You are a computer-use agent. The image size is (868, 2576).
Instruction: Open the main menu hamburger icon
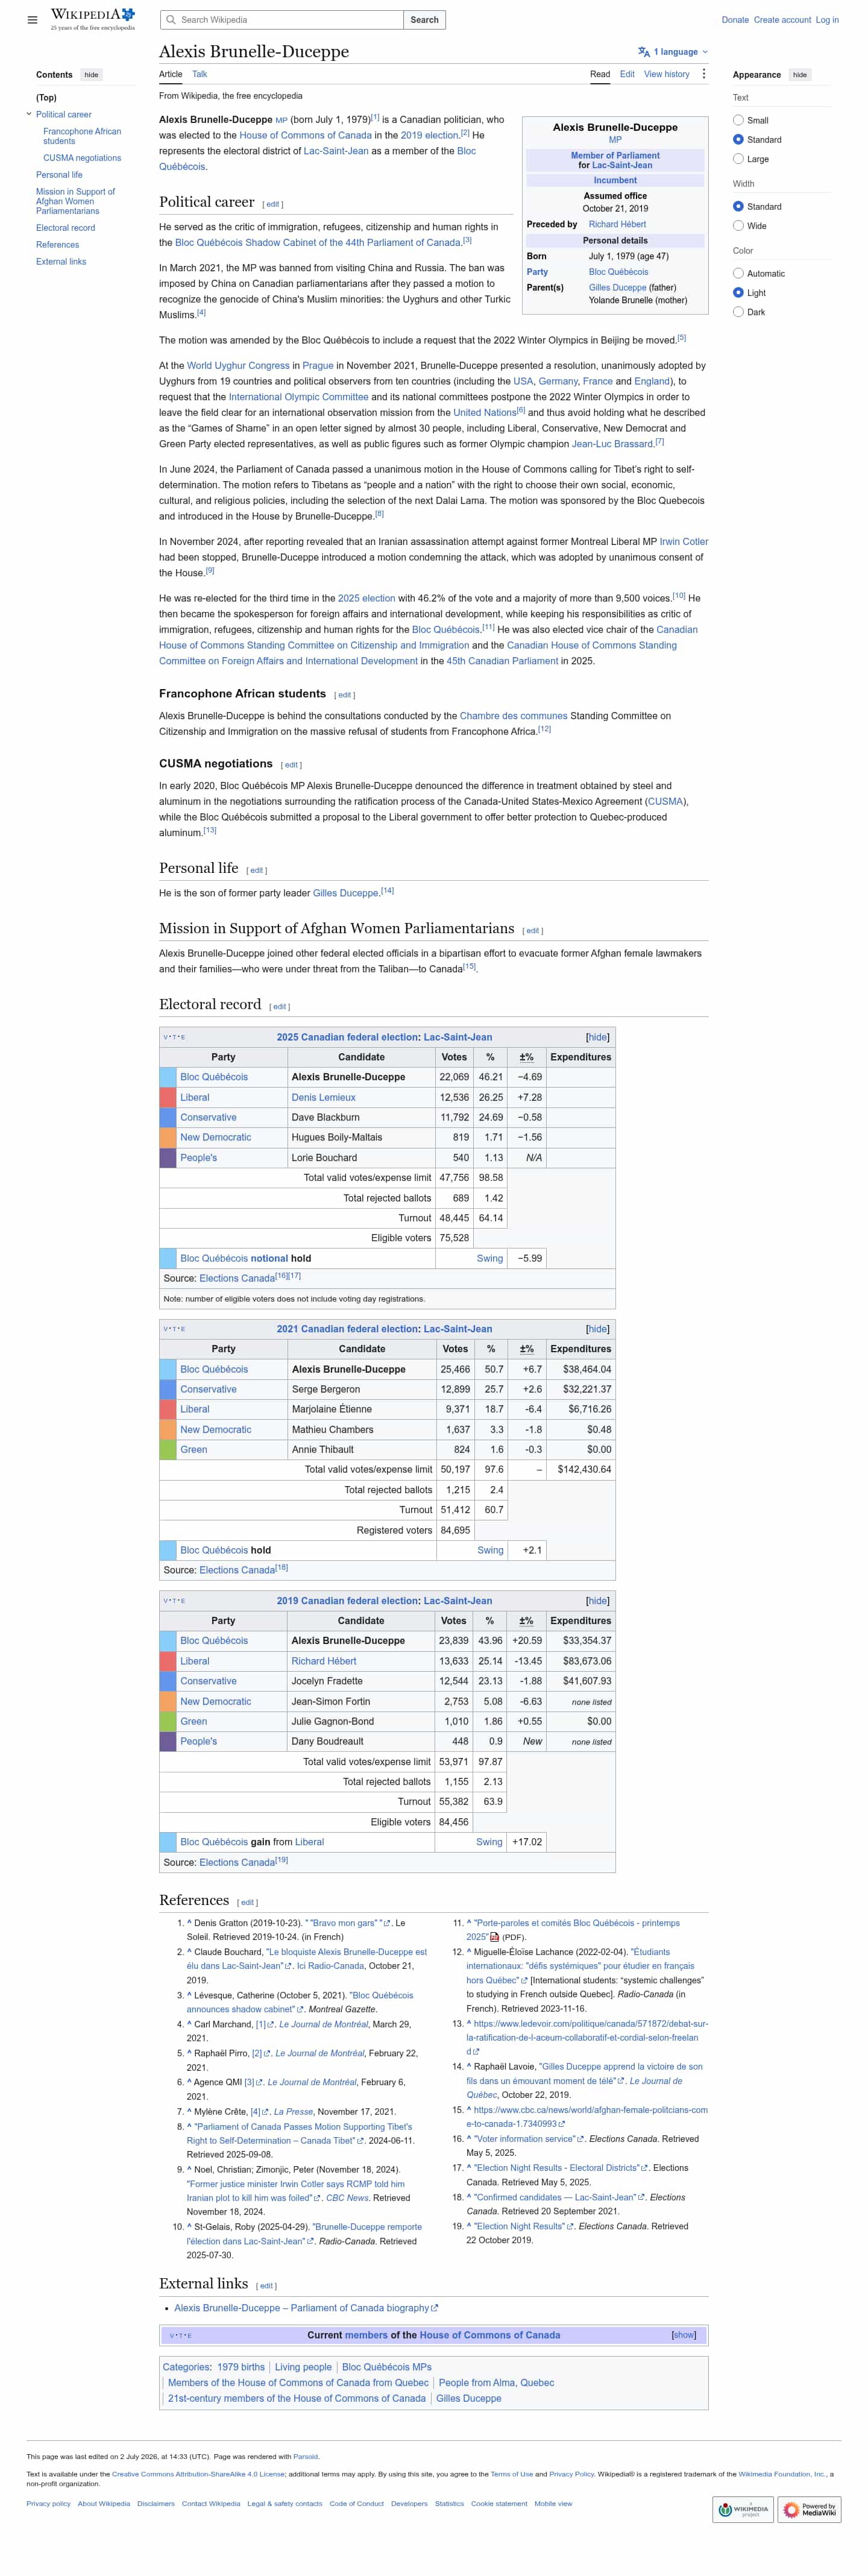tap(32, 20)
